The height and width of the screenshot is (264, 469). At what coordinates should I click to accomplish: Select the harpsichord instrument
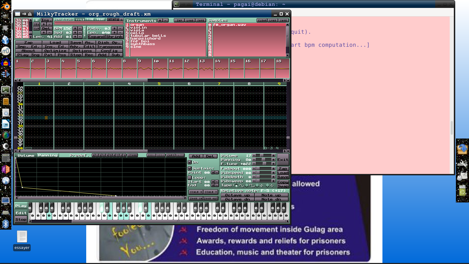(168, 38)
